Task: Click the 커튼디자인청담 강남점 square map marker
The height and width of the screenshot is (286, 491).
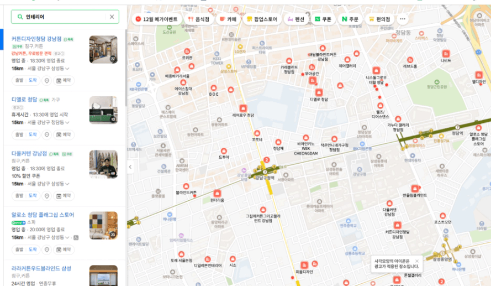Action: click(397, 225)
